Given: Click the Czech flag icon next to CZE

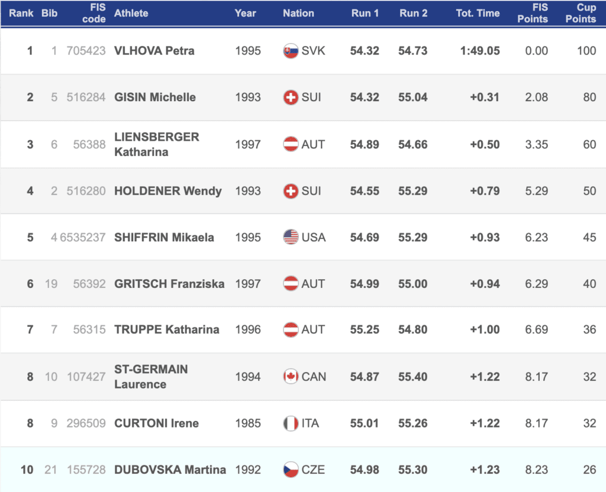Looking at the screenshot, I should (291, 470).
